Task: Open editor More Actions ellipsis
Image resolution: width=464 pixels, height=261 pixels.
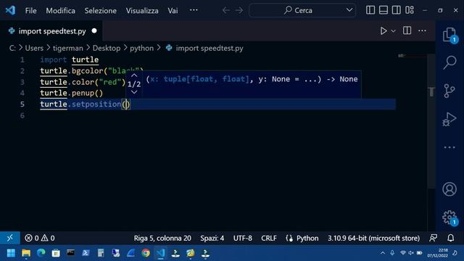Action: point(422,30)
